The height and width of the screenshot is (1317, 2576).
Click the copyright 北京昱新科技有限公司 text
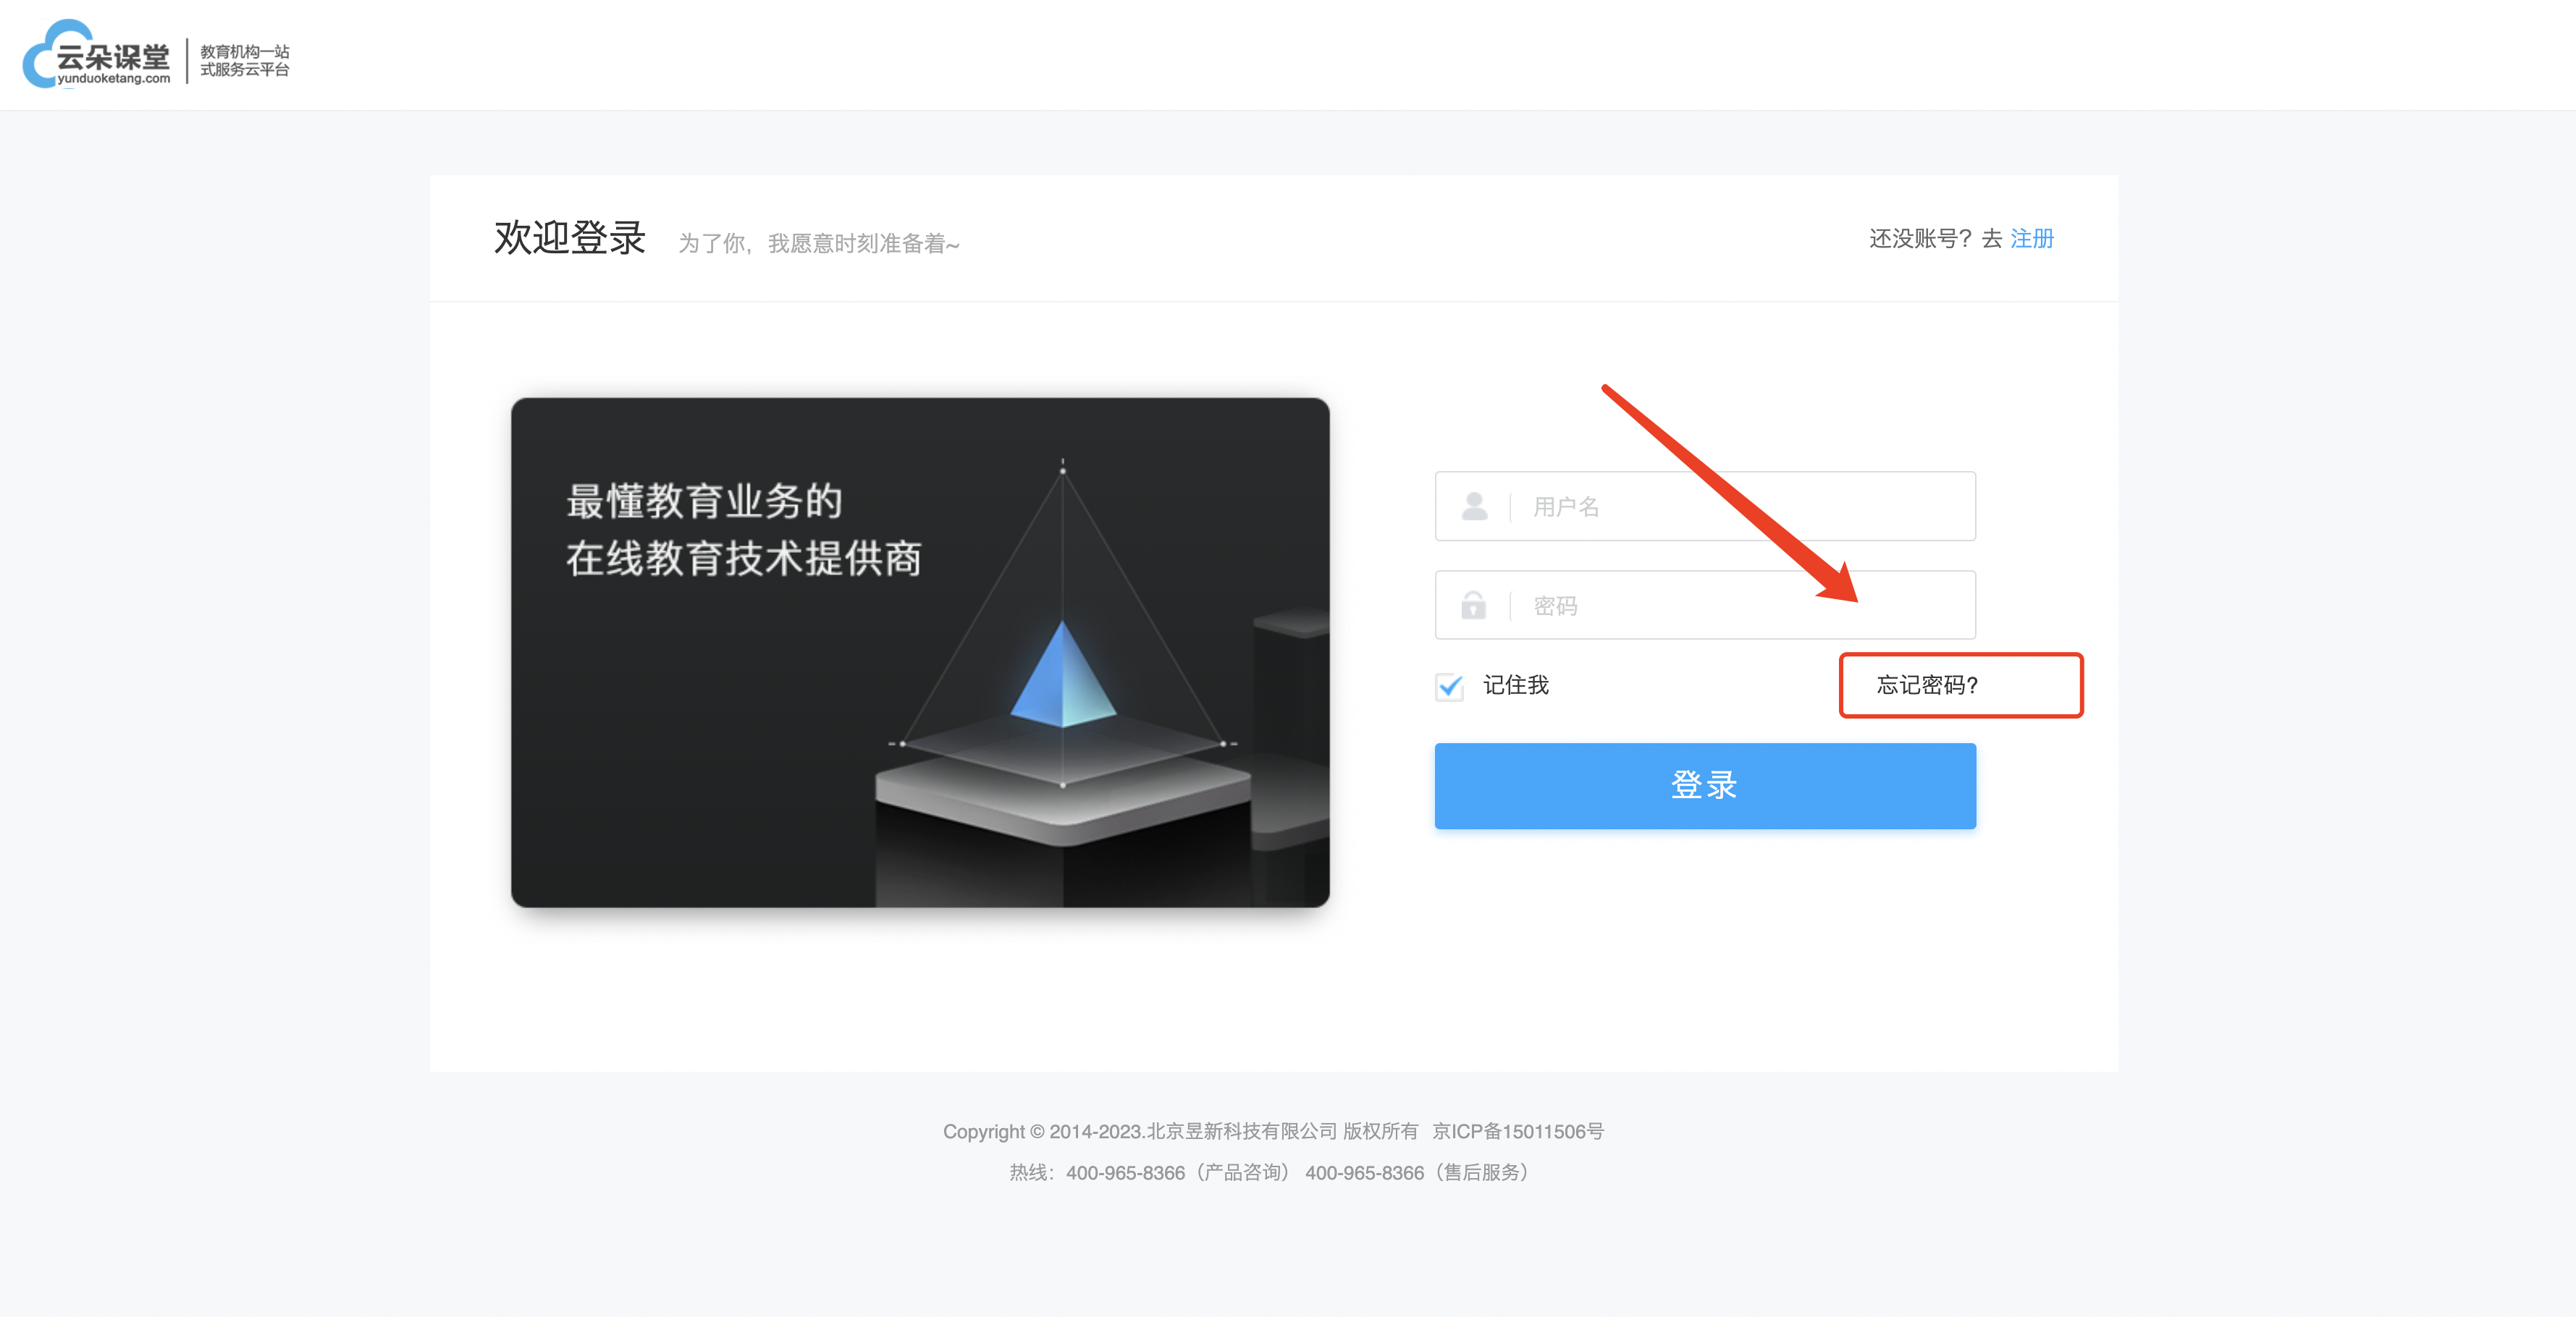click(x=1240, y=1131)
